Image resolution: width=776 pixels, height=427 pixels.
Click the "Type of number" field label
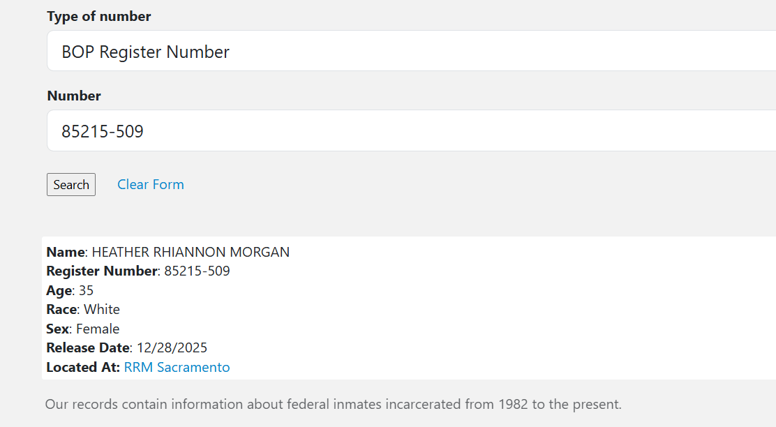(99, 17)
